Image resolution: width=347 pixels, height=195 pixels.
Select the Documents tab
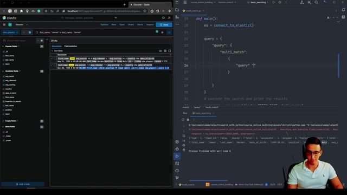(56, 46)
